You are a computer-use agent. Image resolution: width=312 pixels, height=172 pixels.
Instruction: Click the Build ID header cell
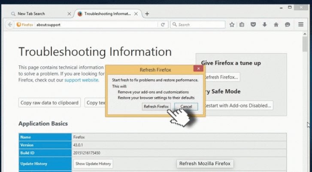point(45,153)
